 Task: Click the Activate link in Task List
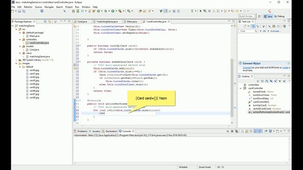tap(276, 31)
